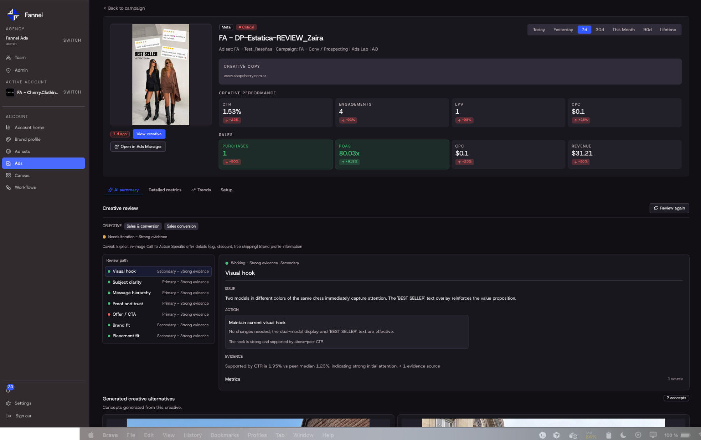This screenshot has height=440, width=701.
Task: Click the external link icon on Ads Manager
Action: (117, 147)
